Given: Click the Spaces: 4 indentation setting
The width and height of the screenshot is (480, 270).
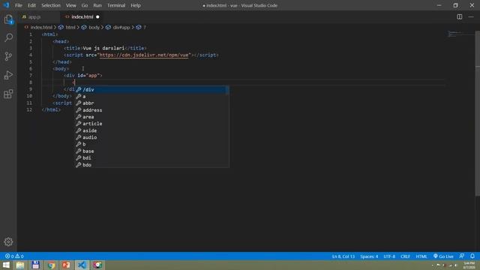Looking at the screenshot, I should click(x=369, y=256).
